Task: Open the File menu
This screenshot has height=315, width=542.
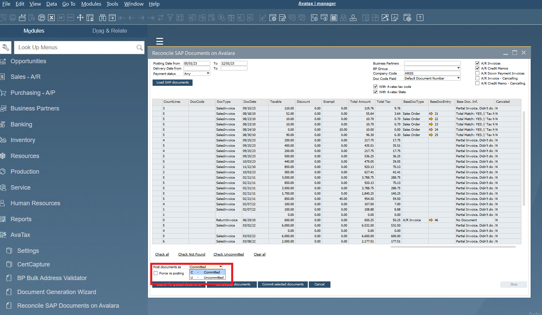Action: click(6, 4)
